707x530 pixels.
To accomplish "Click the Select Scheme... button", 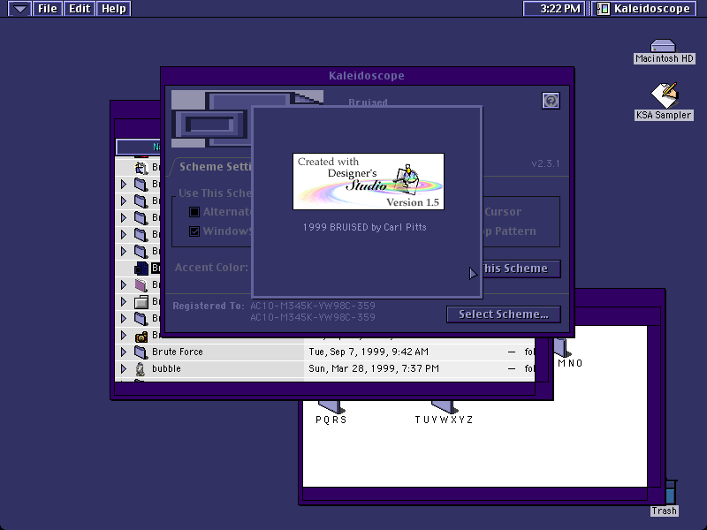I will [x=504, y=314].
